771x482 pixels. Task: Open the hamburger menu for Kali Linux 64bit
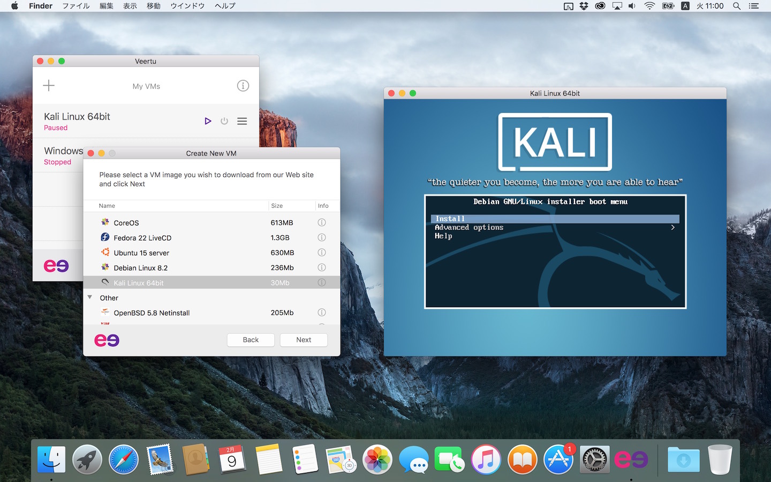(242, 121)
